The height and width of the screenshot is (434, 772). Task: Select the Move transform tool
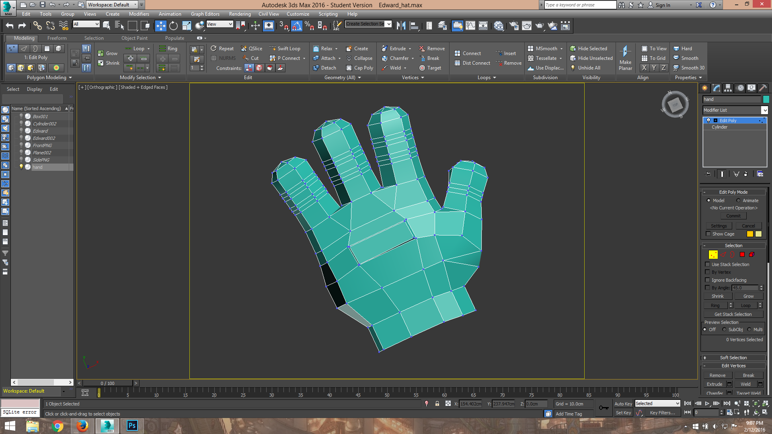pyautogui.click(x=160, y=26)
